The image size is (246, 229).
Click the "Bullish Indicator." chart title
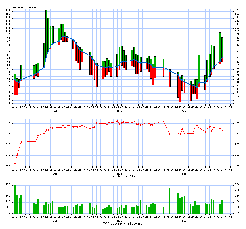pos(27,7)
